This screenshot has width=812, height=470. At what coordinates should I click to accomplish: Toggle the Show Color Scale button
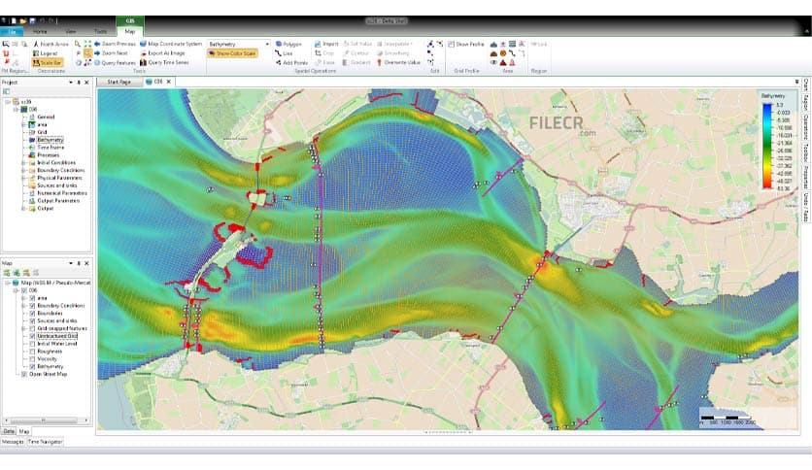(x=232, y=53)
